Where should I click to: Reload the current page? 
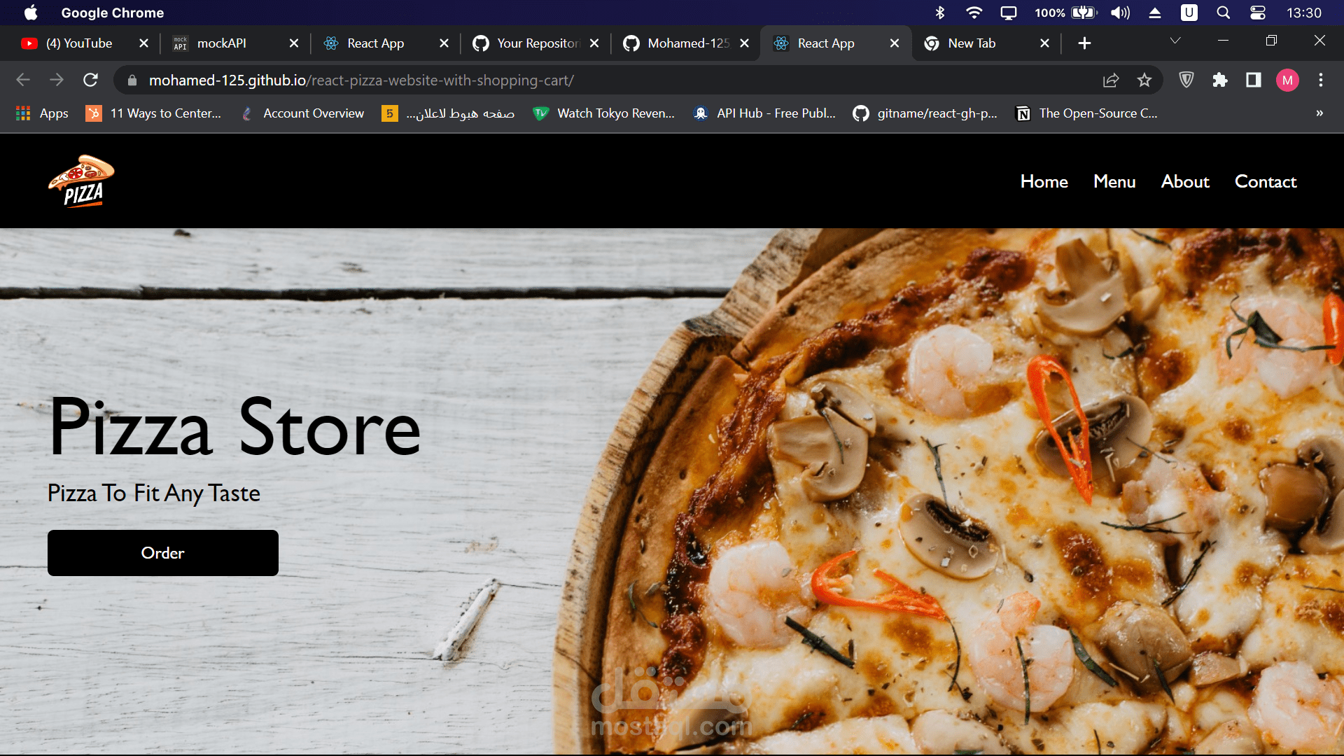[x=90, y=80]
